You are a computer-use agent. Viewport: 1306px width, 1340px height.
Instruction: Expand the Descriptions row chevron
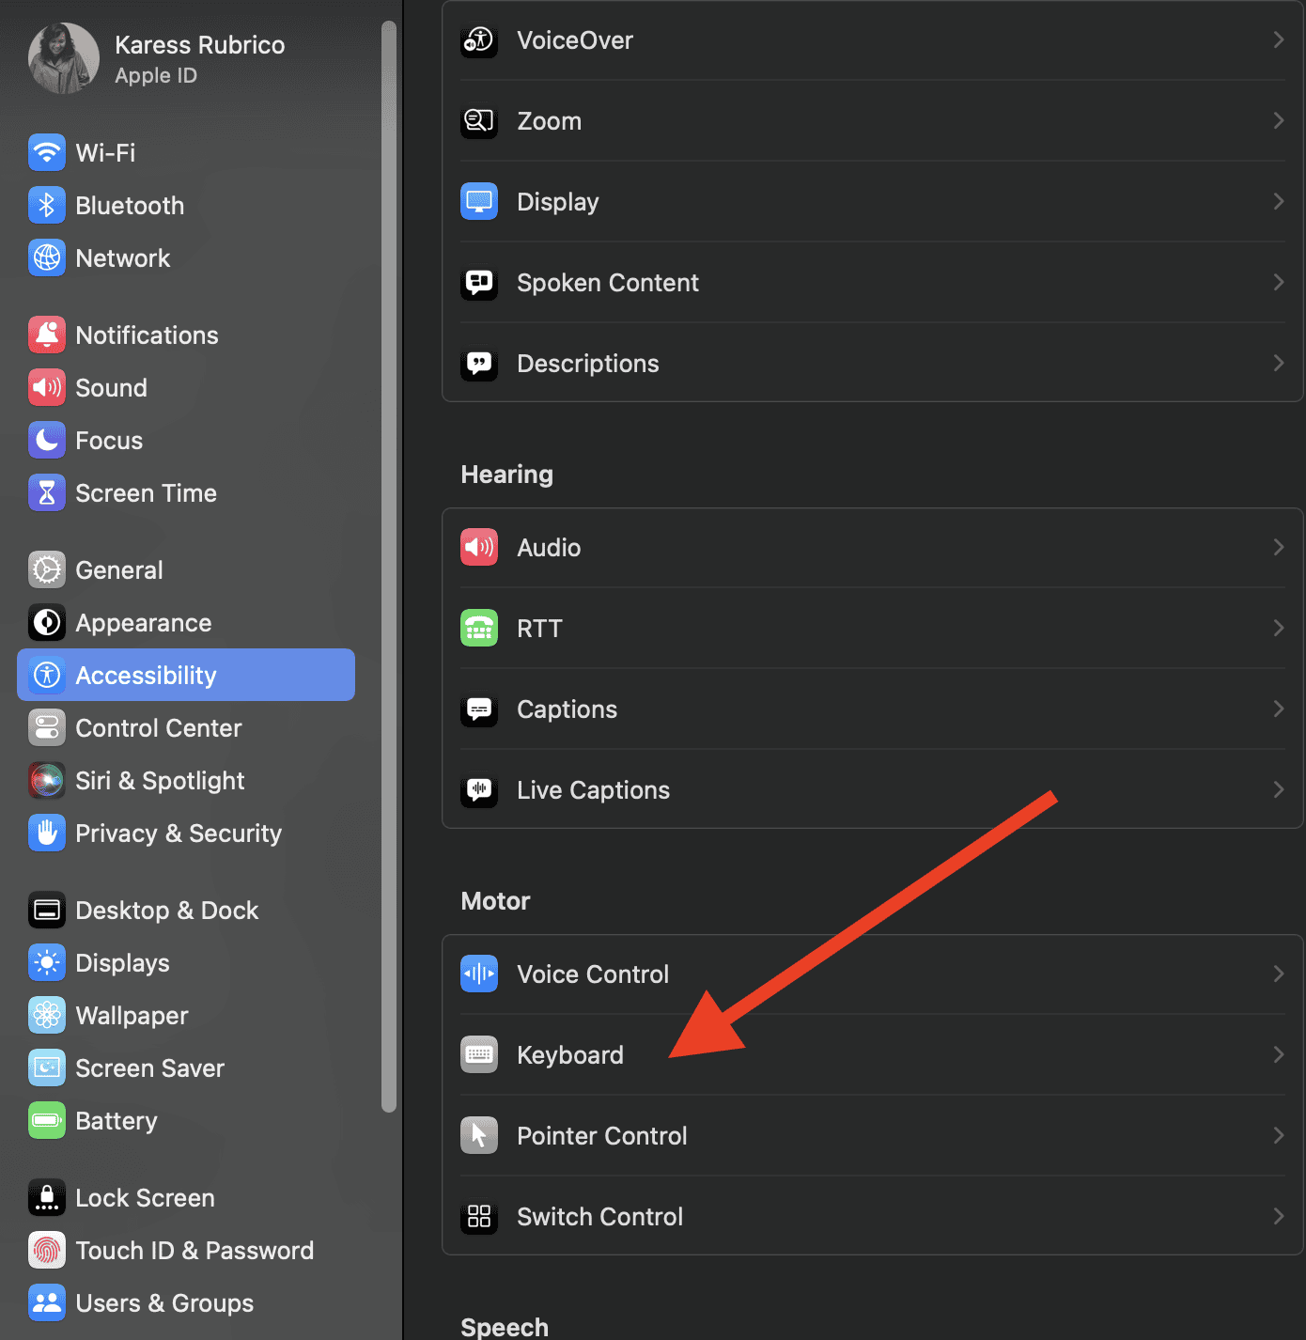pos(1278,364)
